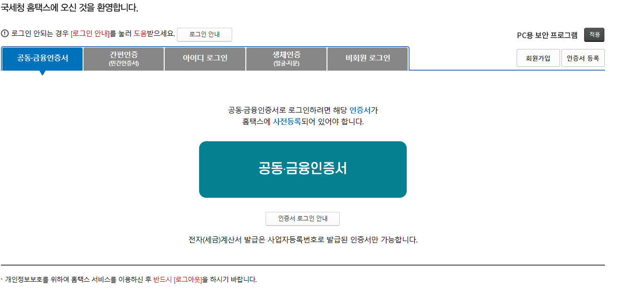
Task: Switch to the 생체인증 (얼굴·지문) tab
Action: click(286, 58)
